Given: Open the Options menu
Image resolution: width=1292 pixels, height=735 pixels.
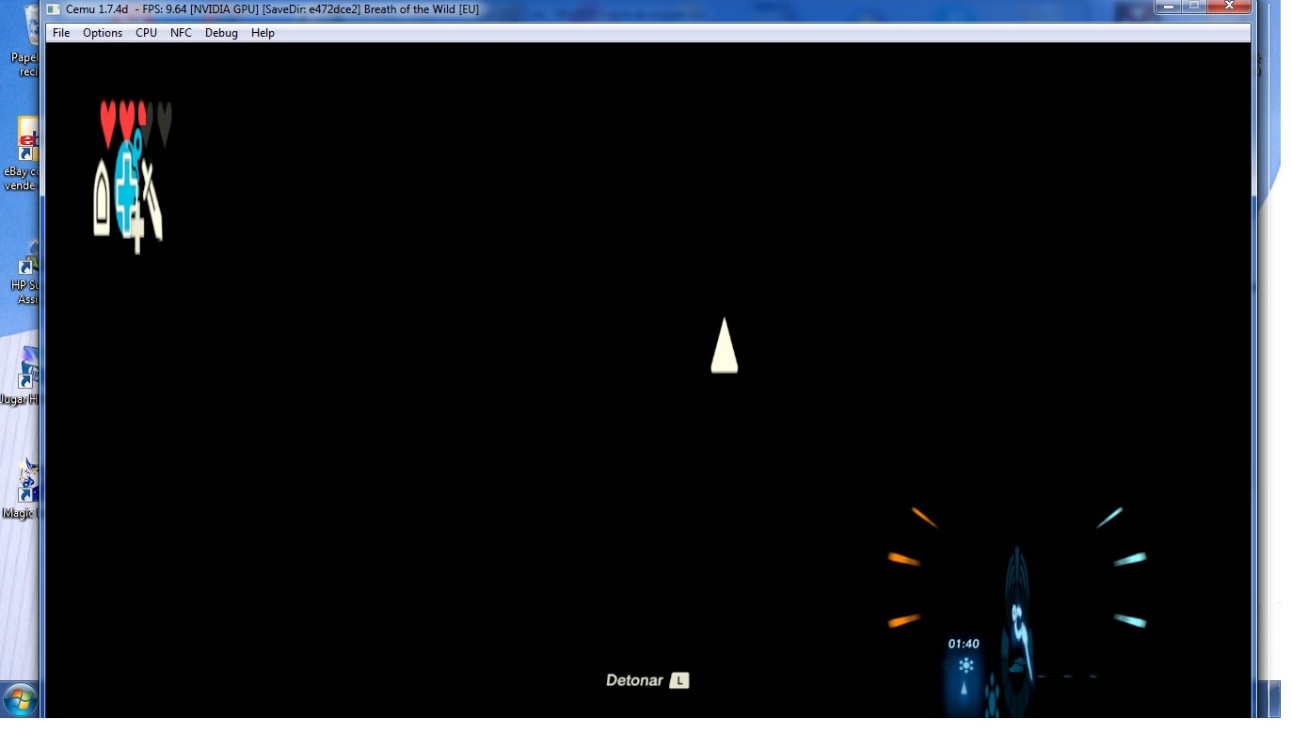Looking at the screenshot, I should pos(103,33).
